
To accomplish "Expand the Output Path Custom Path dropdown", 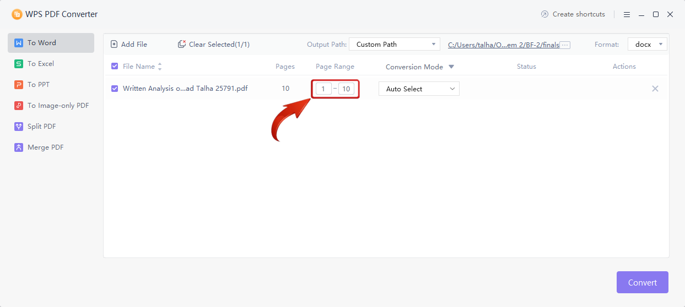I will click(395, 44).
